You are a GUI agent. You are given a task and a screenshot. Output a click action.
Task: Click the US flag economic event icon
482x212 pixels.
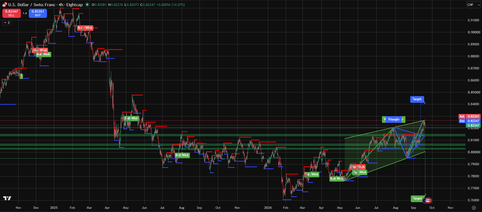click(x=428, y=200)
